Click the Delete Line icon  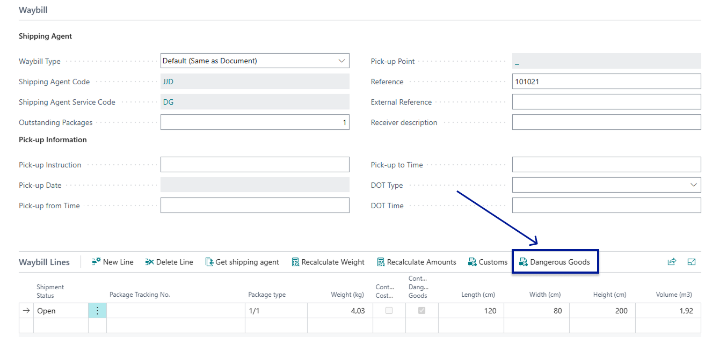pos(149,261)
